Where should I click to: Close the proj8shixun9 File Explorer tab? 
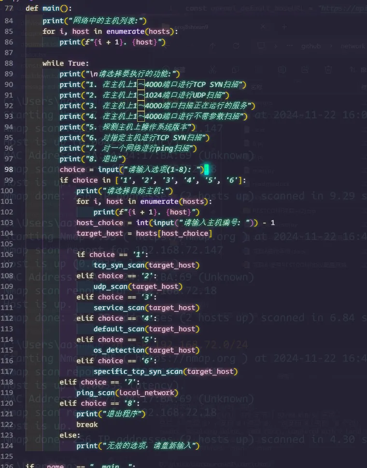tap(263, 27)
